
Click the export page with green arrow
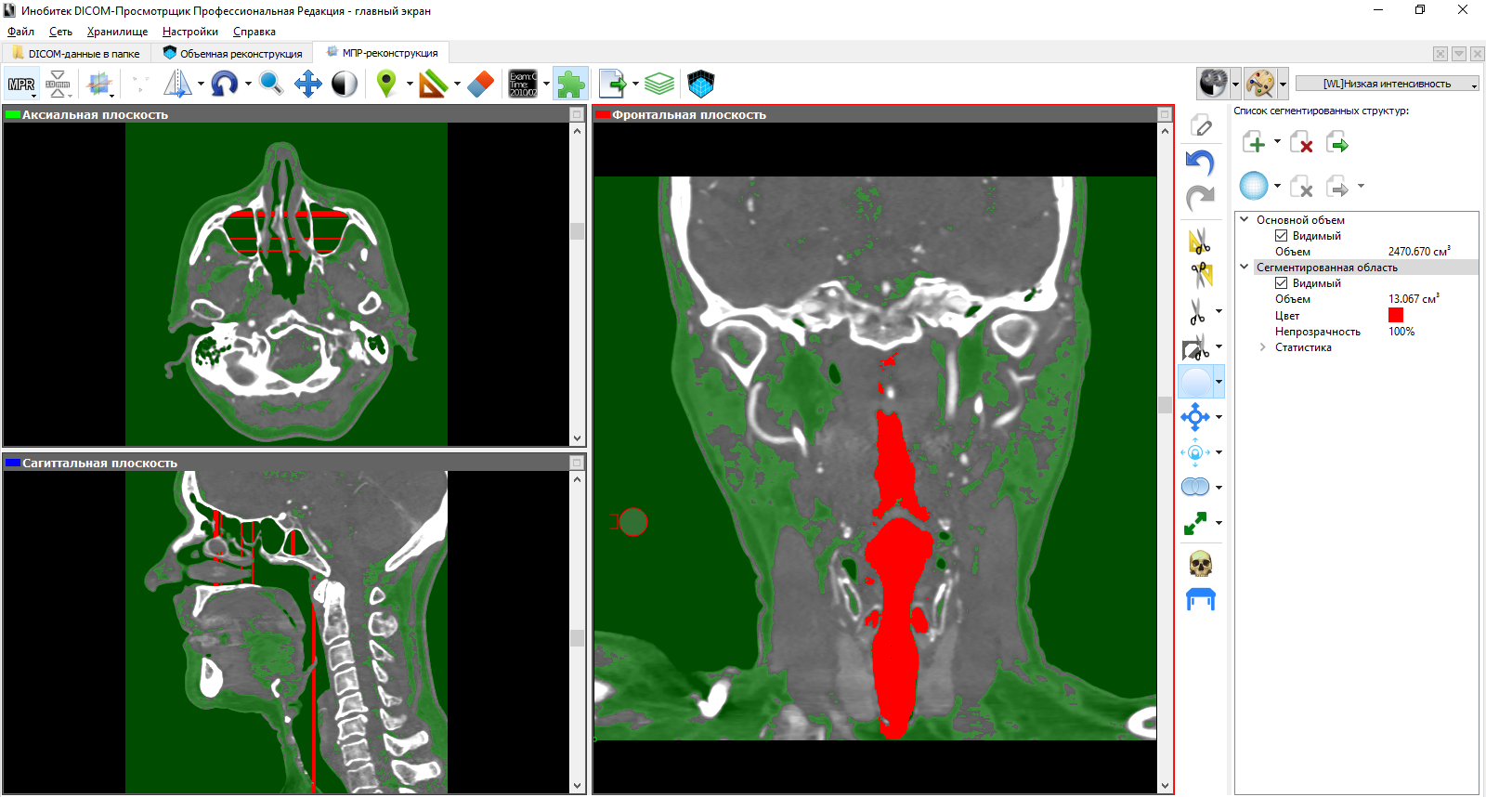pyautogui.click(x=612, y=85)
